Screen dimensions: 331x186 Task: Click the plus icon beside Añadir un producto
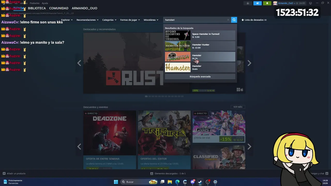4,173
